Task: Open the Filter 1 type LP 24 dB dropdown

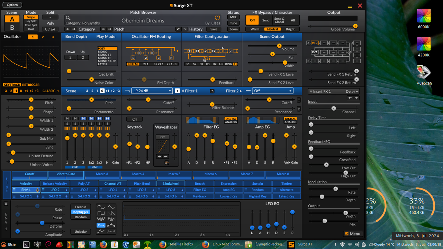Action: tap(153, 91)
